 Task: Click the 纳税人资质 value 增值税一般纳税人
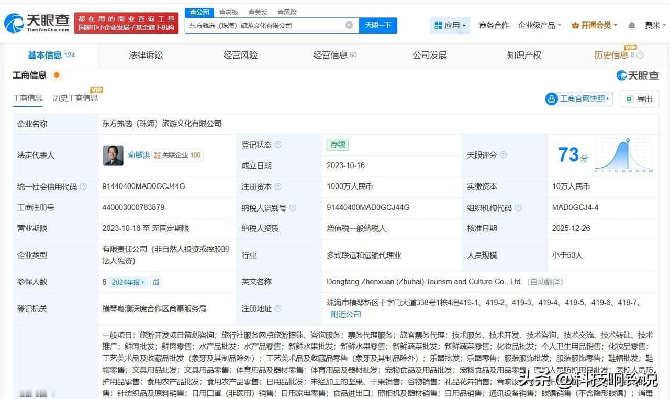pos(357,228)
